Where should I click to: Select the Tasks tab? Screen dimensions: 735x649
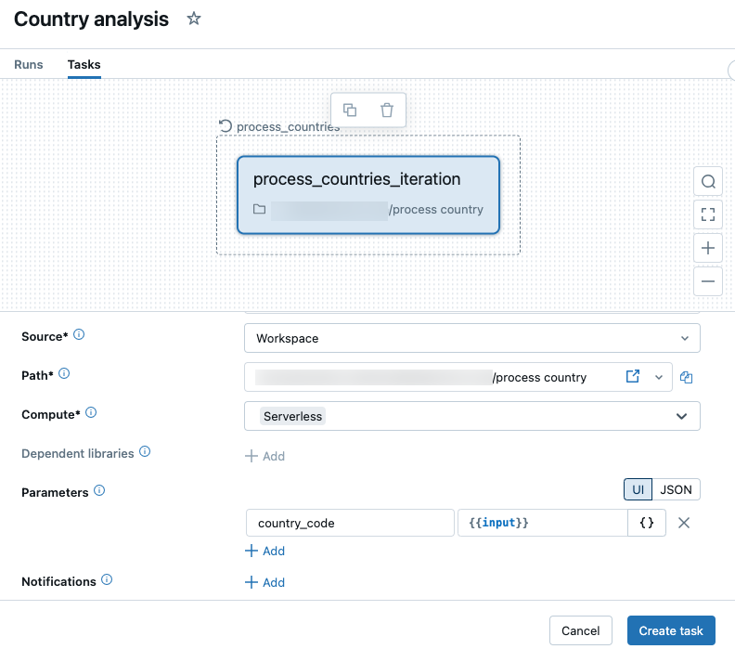[84, 65]
